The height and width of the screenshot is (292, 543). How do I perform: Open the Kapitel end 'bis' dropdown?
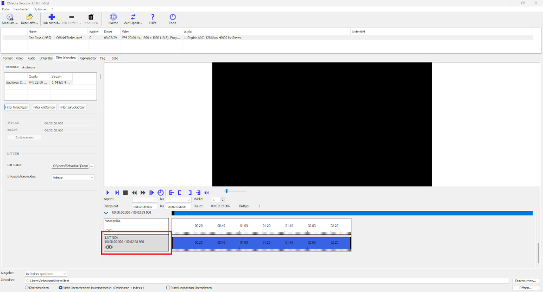178,200
